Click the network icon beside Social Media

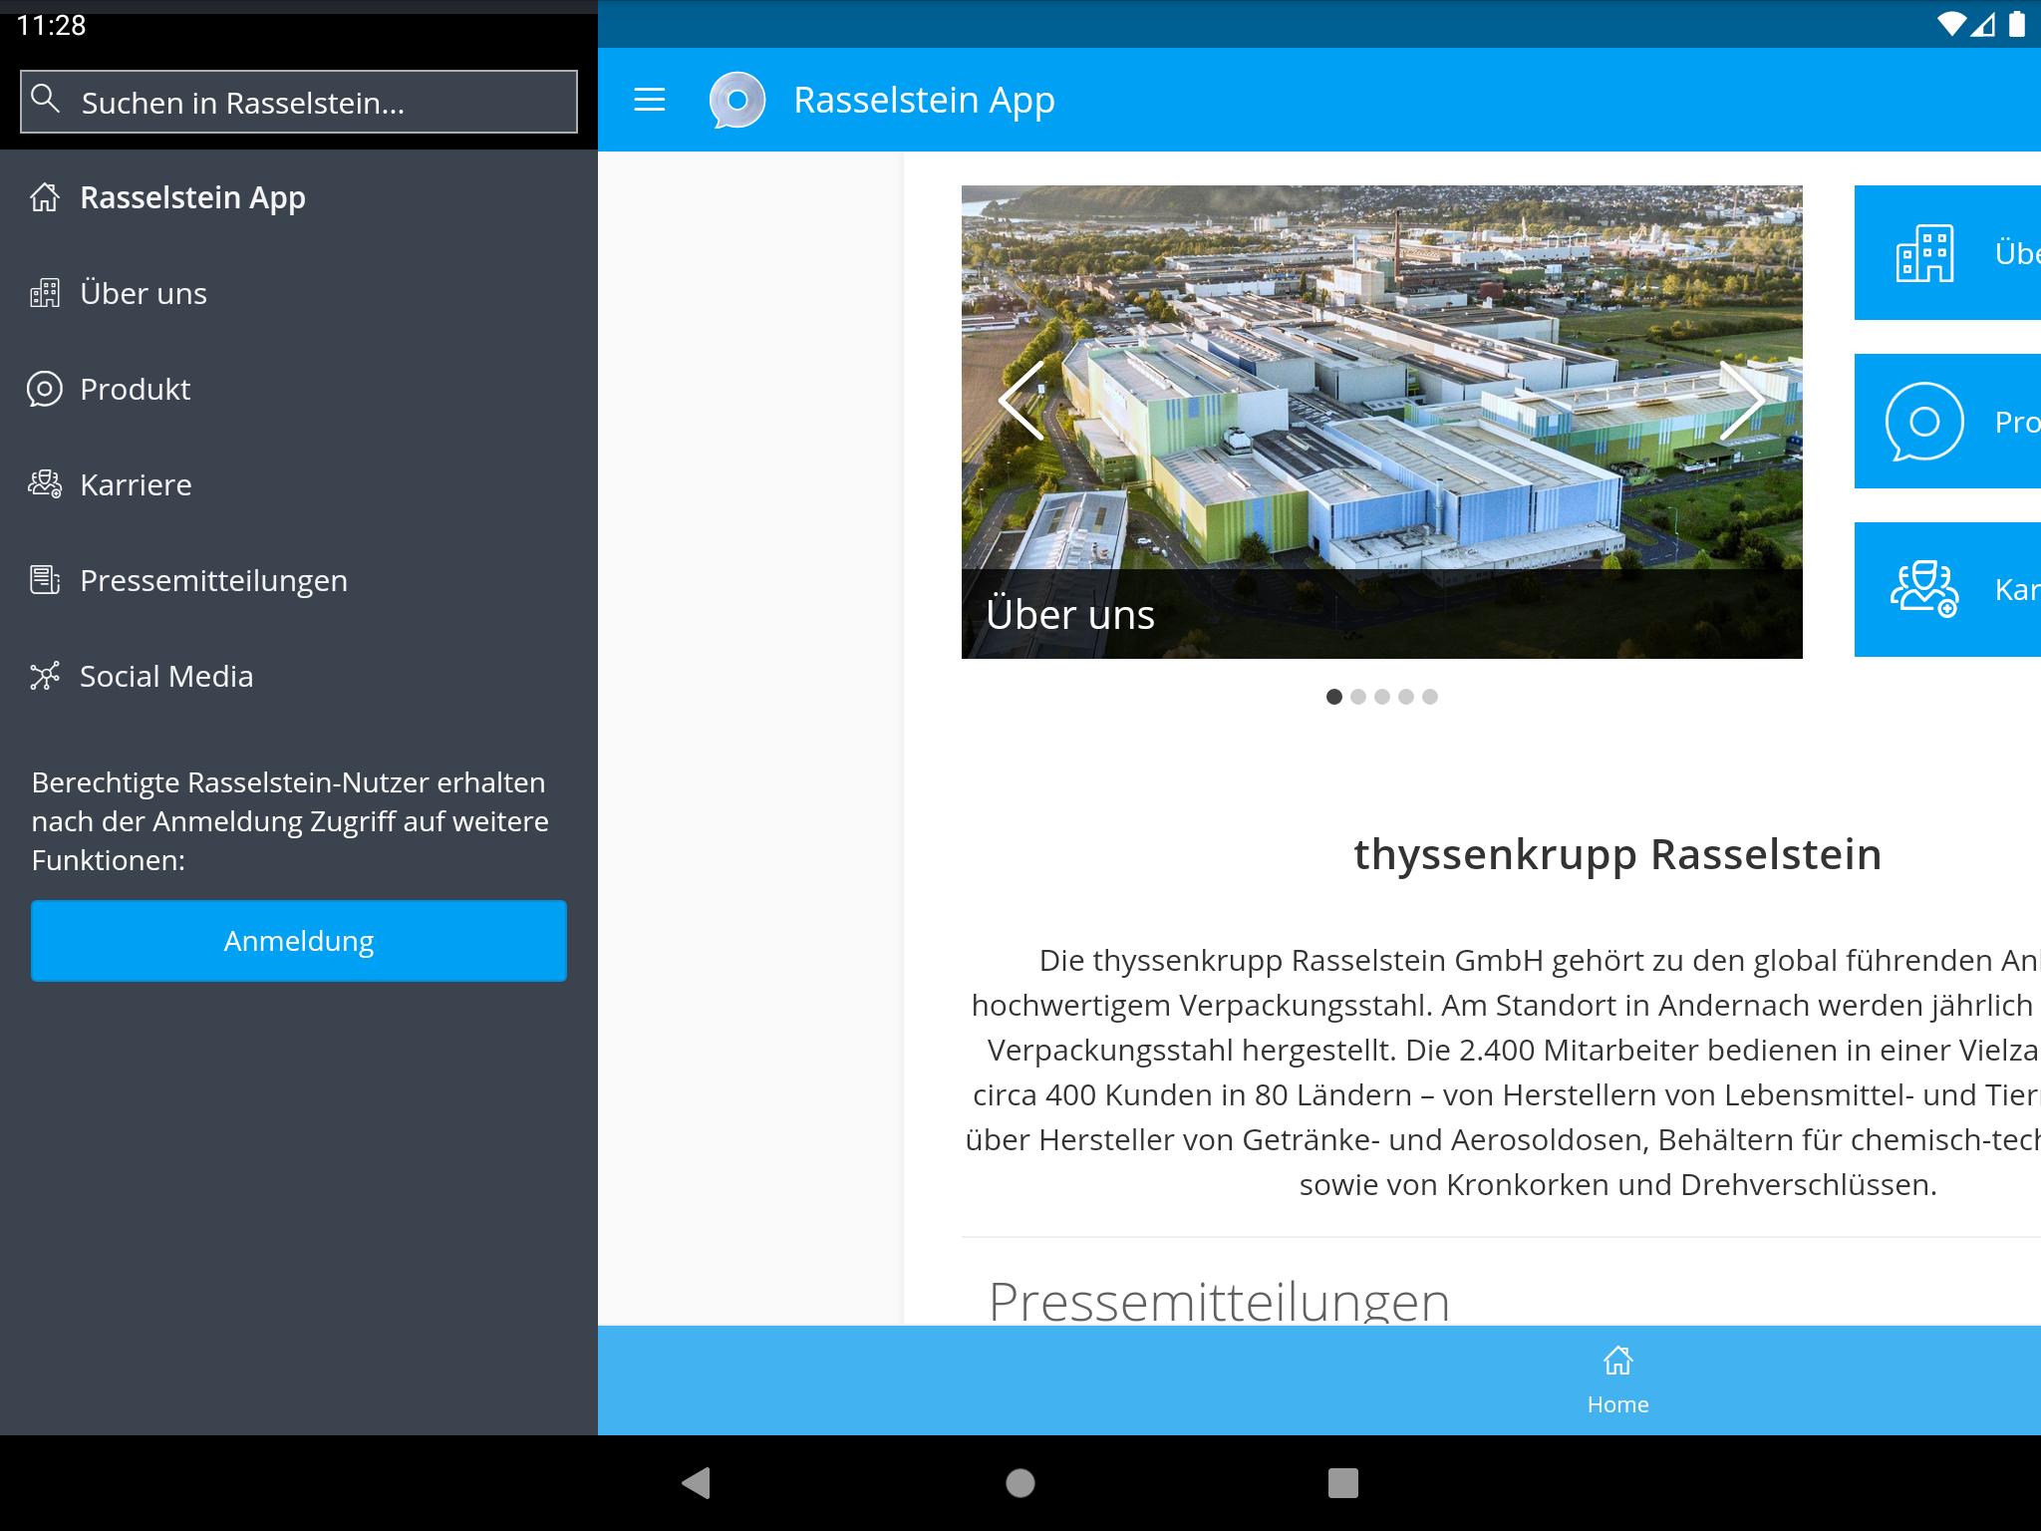[x=45, y=676]
